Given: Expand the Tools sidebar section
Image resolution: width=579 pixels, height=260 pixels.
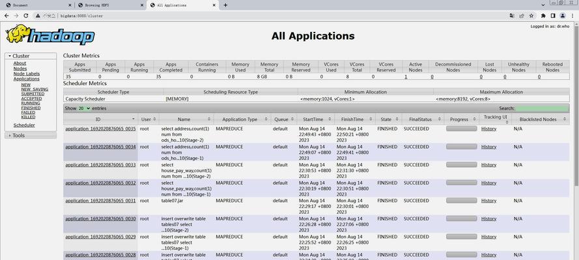Looking at the screenshot, I should (x=31, y=135).
